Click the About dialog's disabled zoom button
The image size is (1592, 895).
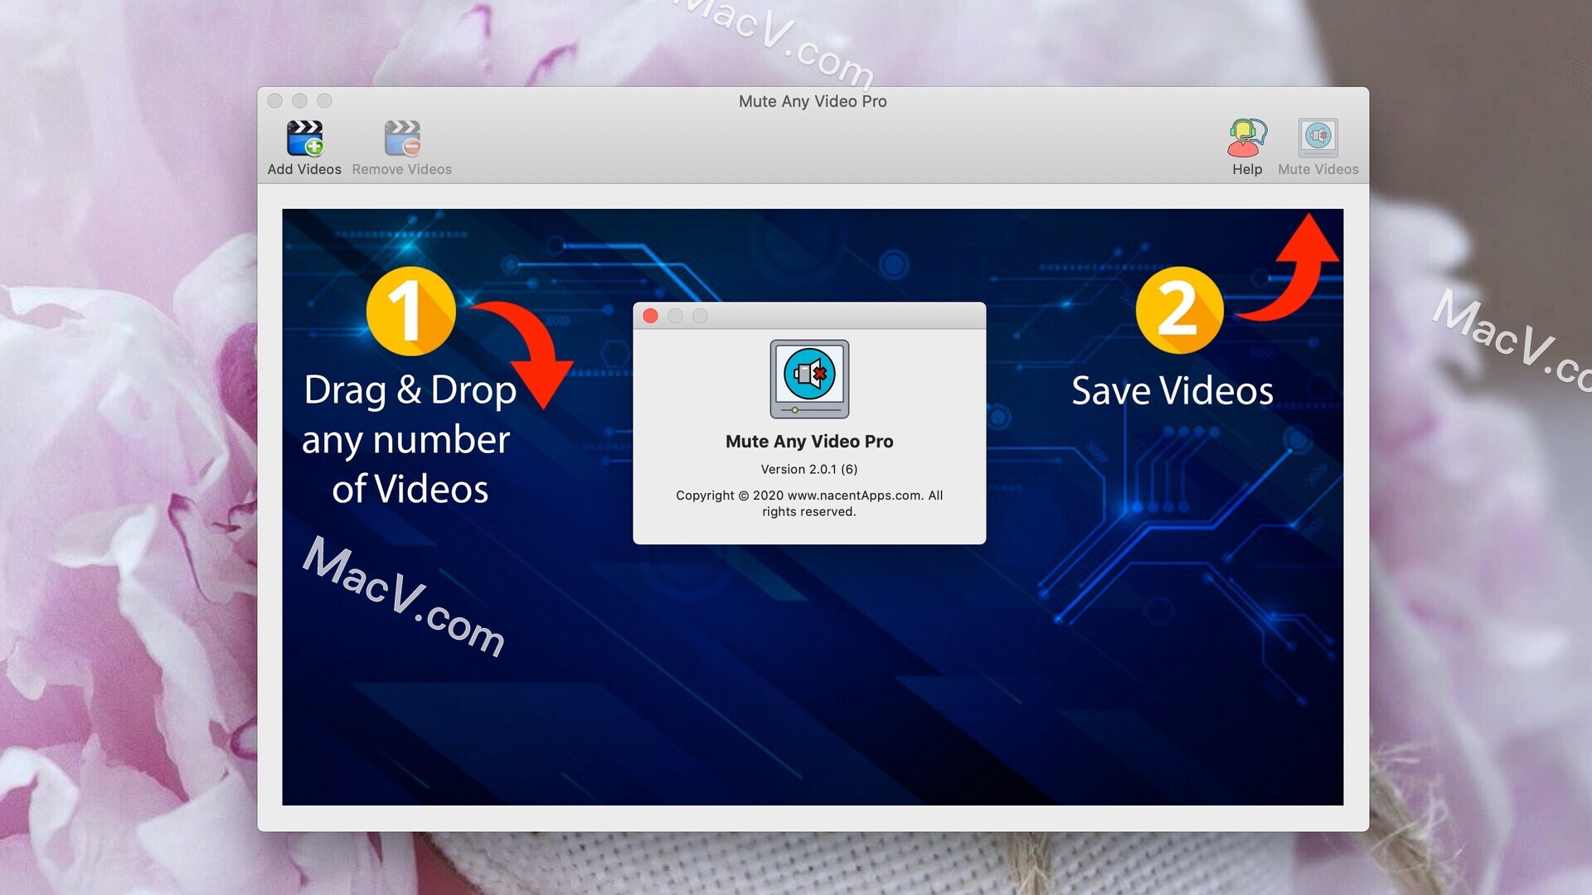tap(701, 316)
